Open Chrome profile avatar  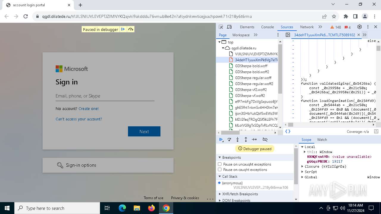tap(365, 16)
